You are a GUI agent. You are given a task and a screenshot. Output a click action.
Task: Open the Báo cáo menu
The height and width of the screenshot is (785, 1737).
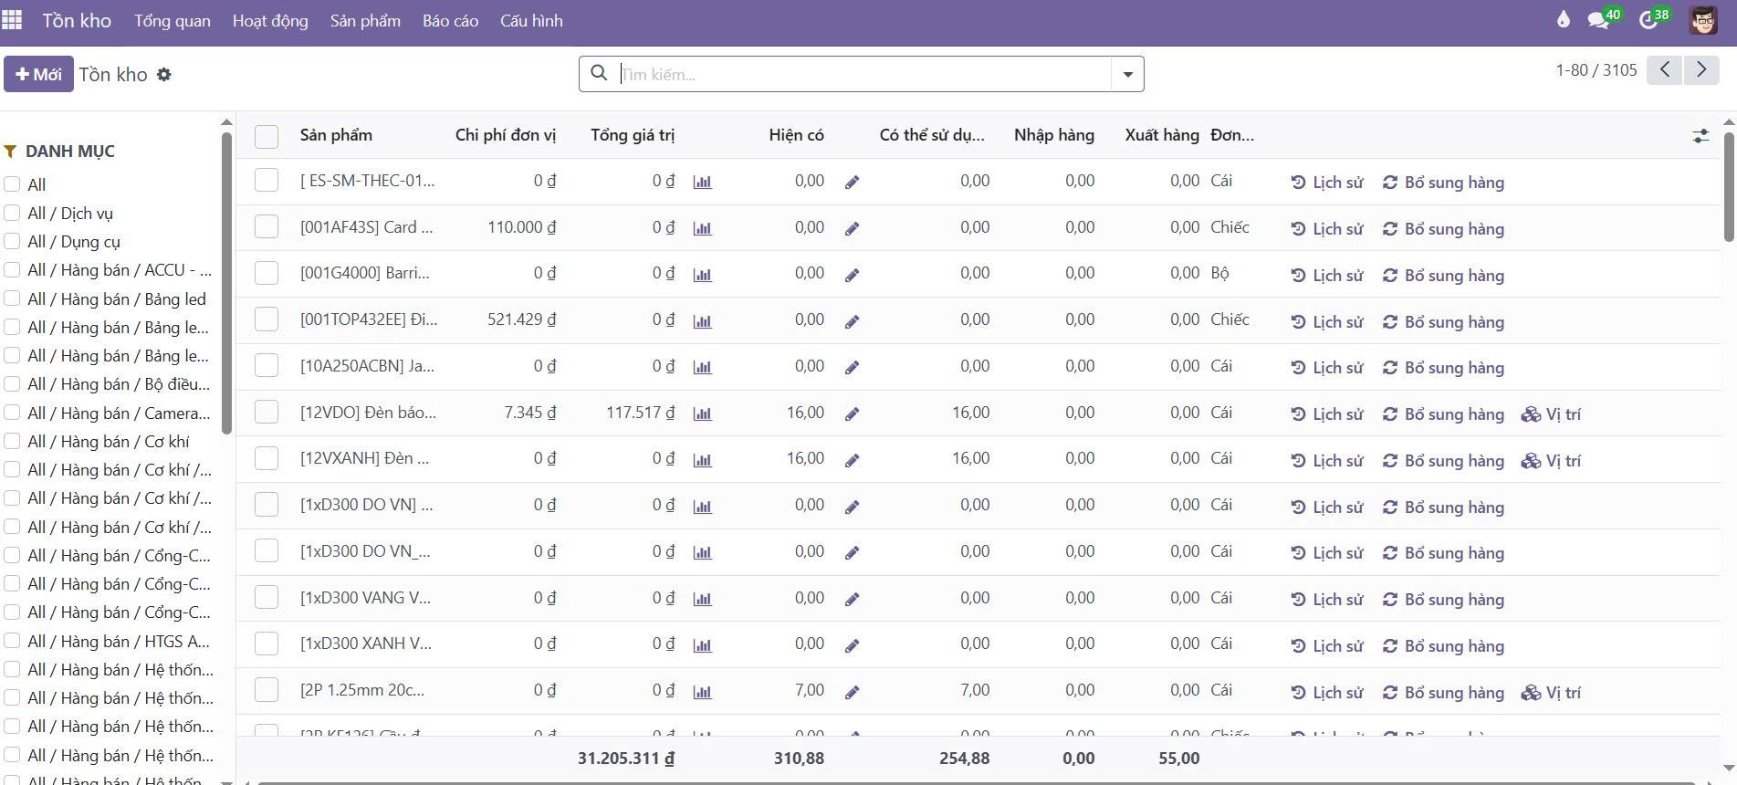point(450,20)
